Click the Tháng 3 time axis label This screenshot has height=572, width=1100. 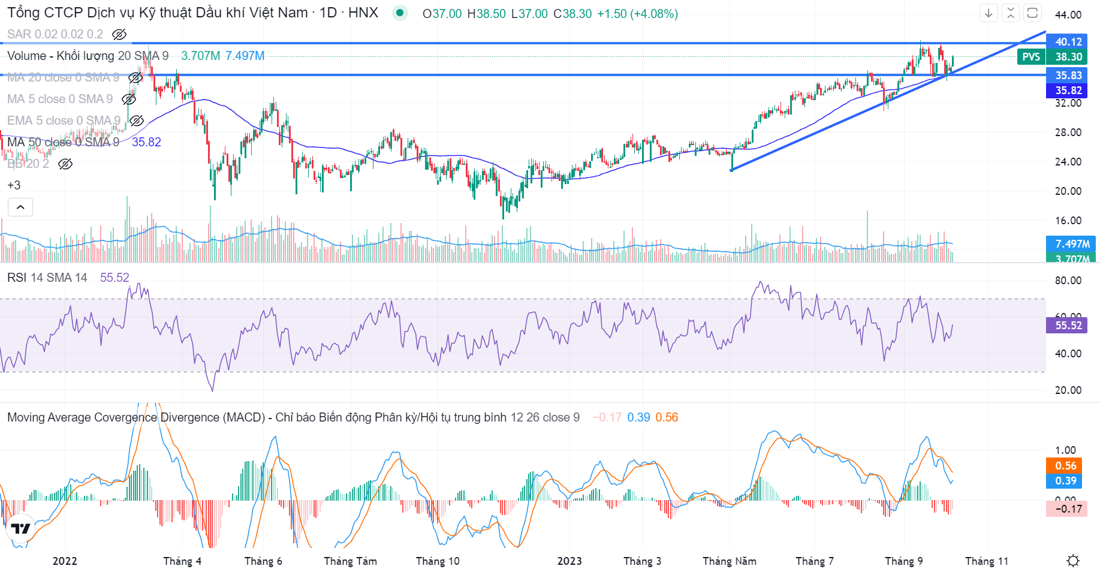click(643, 561)
